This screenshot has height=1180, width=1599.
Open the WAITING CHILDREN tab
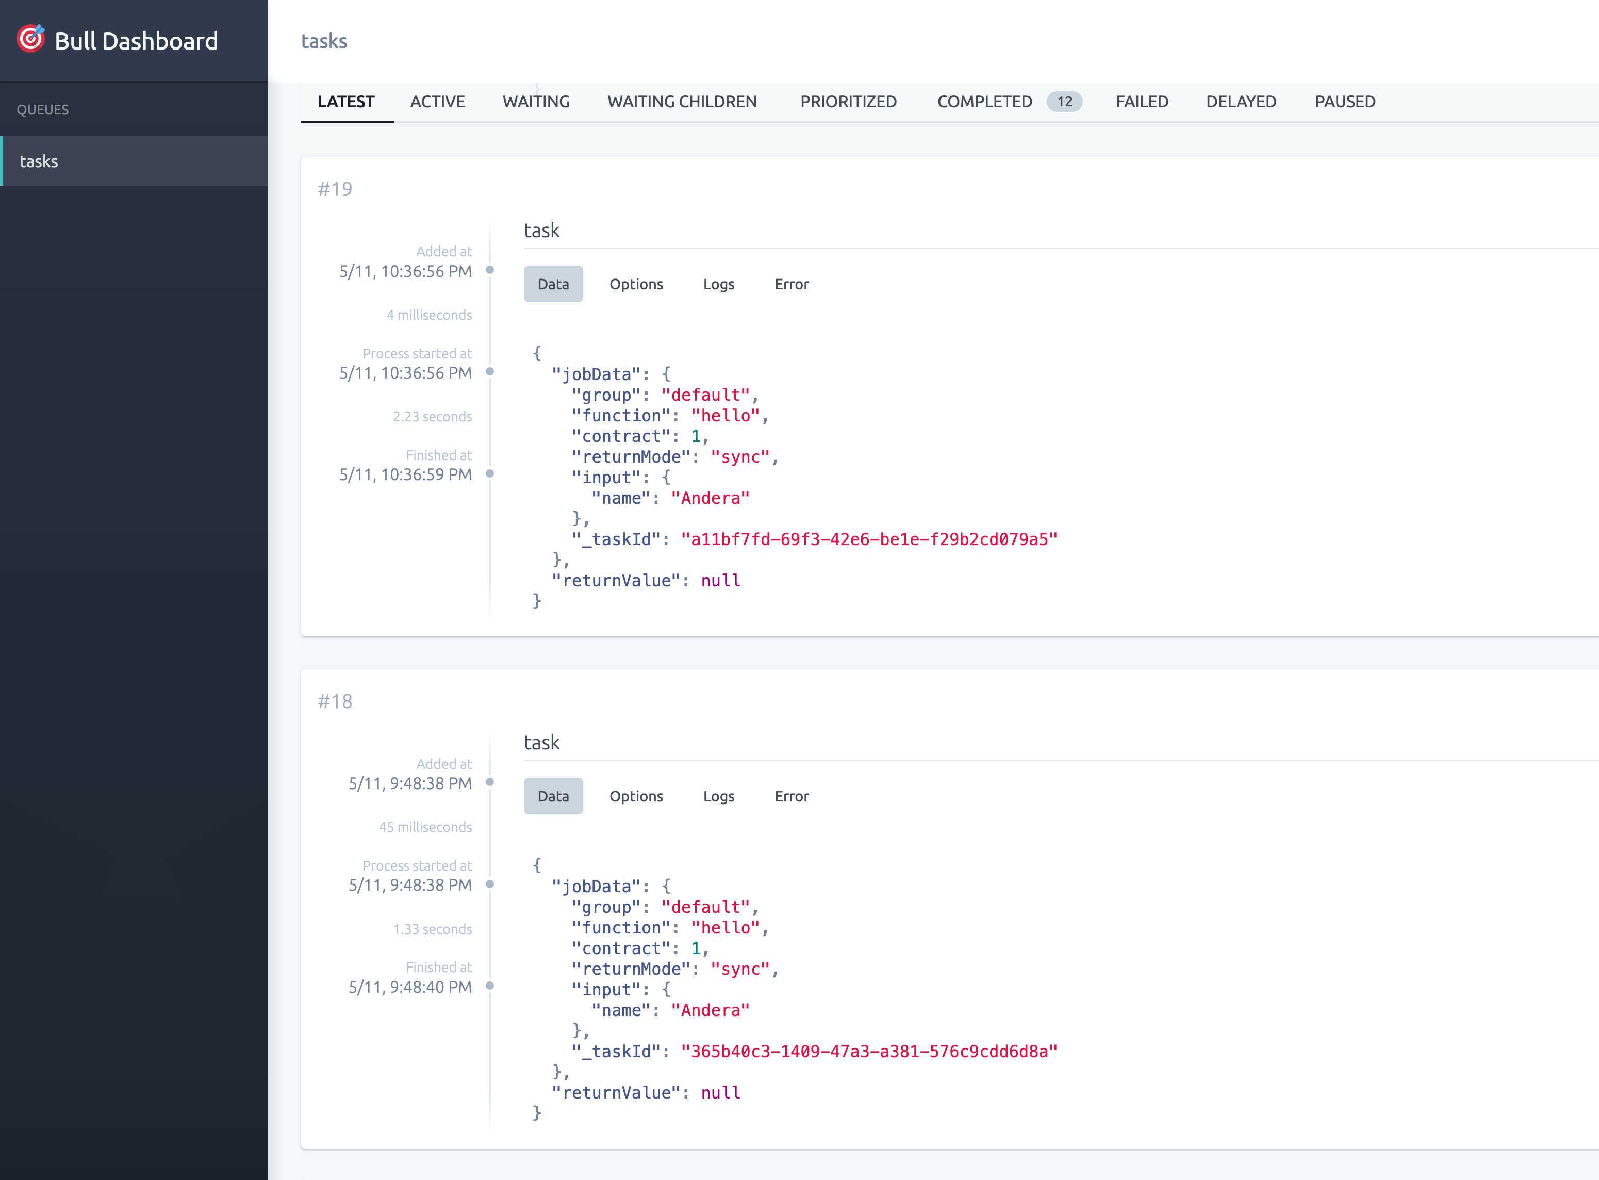pos(681,102)
